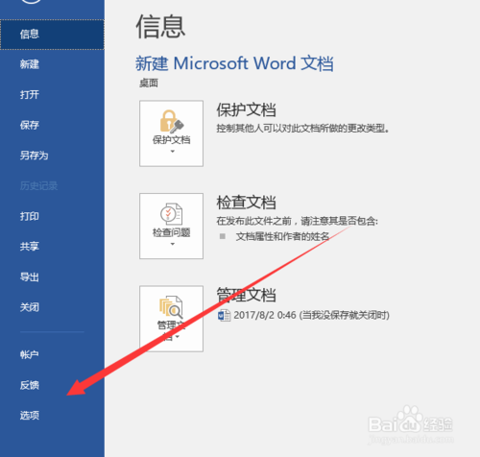Click the 信息 page heading
Screen dimensions: 480x457
160,27
